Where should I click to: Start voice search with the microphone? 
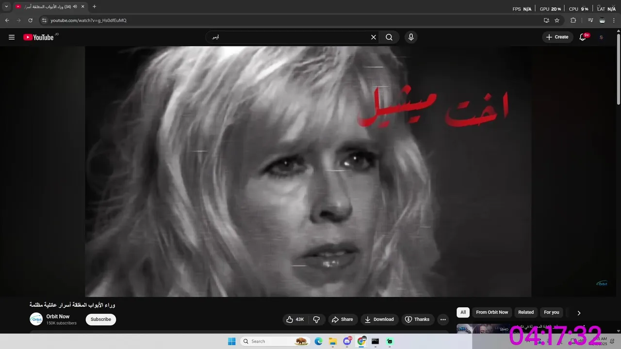click(411, 37)
